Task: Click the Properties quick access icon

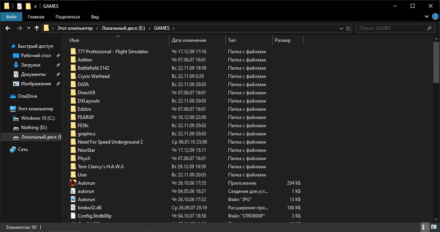Action: 20,6
